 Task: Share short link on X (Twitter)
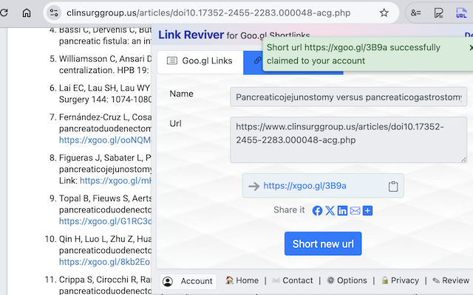point(330,210)
